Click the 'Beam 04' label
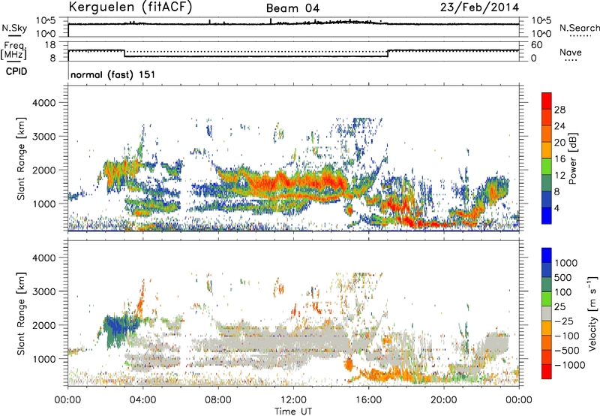The height and width of the screenshot is (416, 600). 292,8
